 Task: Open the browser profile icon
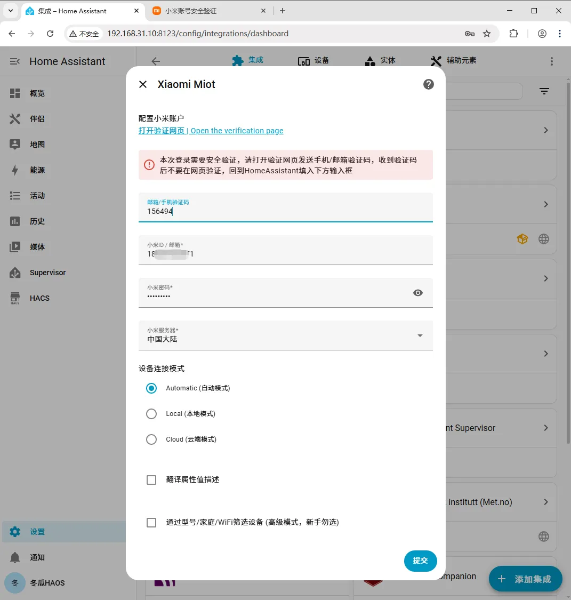click(542, 34)
